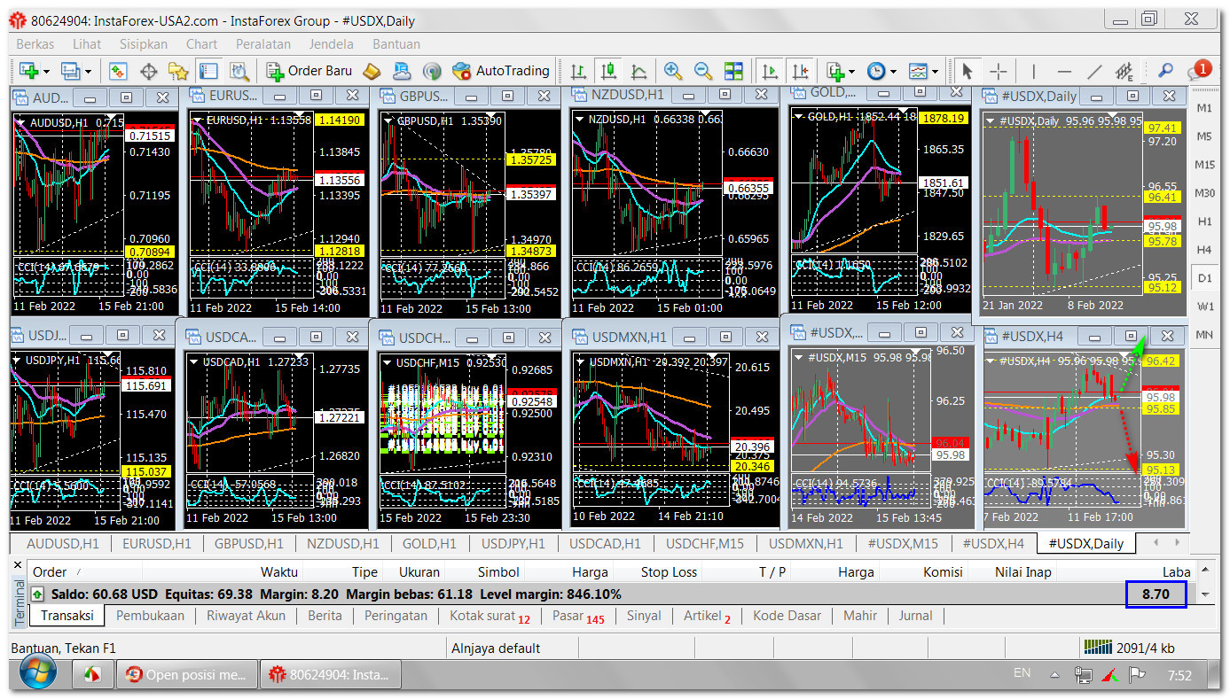The image size is (1230, 699).
Task: Open the Jurnal terminal tab
Action: pos(915,616)
